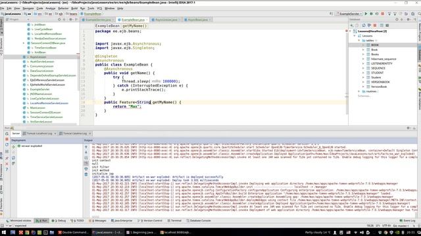
Task: Select AsyncLesson in the project tree
Action: (x=38, y=57)
